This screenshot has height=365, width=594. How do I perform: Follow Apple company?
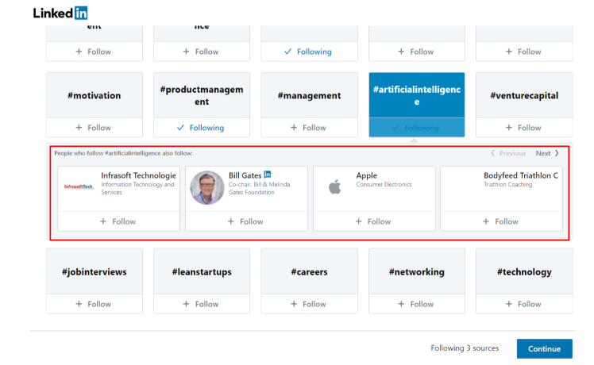coord(373,221)
